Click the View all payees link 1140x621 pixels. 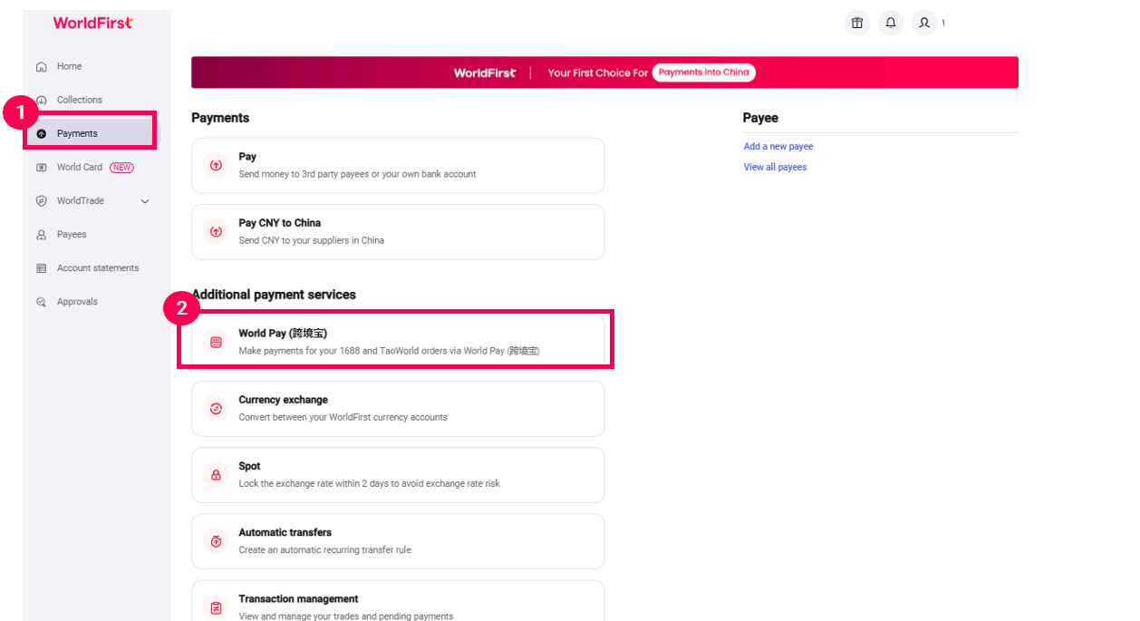(775, 167)
